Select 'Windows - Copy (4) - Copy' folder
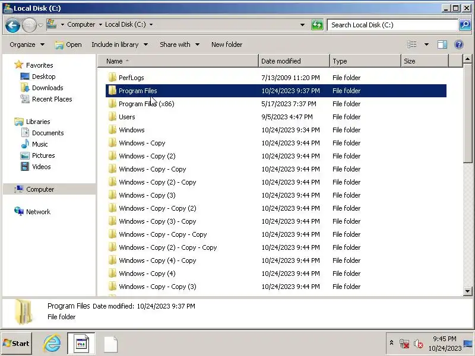The height and width of the screenshot is (356, 475). pyautogui.click(x=276, y=260)
